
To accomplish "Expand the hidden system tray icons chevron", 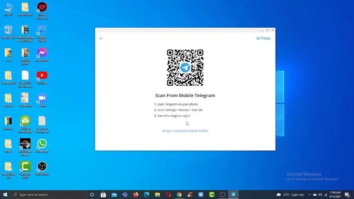I will (x=309, y=195).
